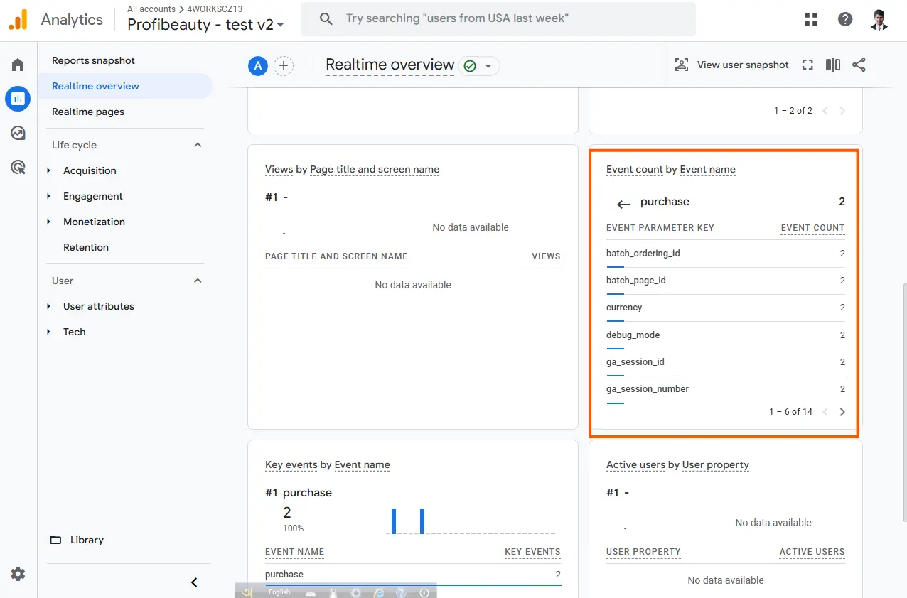The width and height of the screenshot is (907, 598).
Task: Click View user snapshot
Action: 731,65
